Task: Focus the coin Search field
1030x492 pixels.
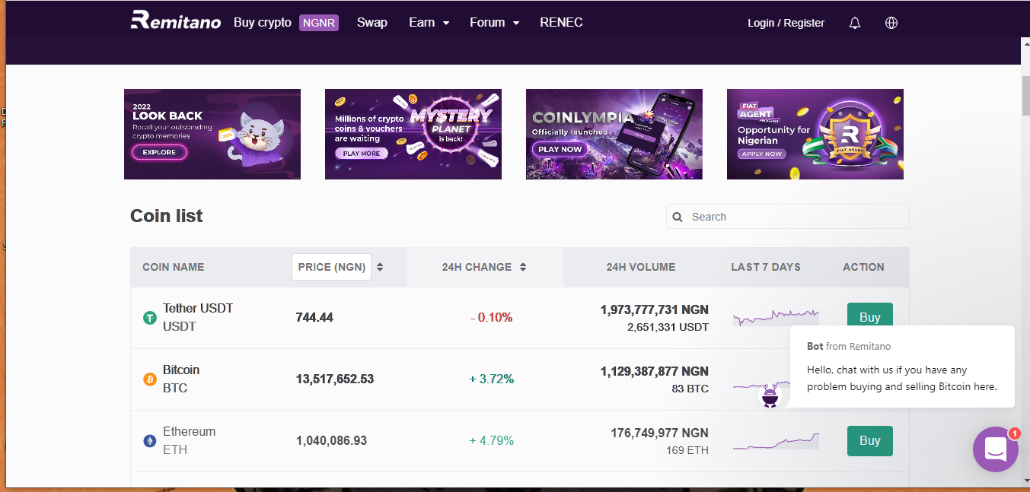Action: click(788, 217)
